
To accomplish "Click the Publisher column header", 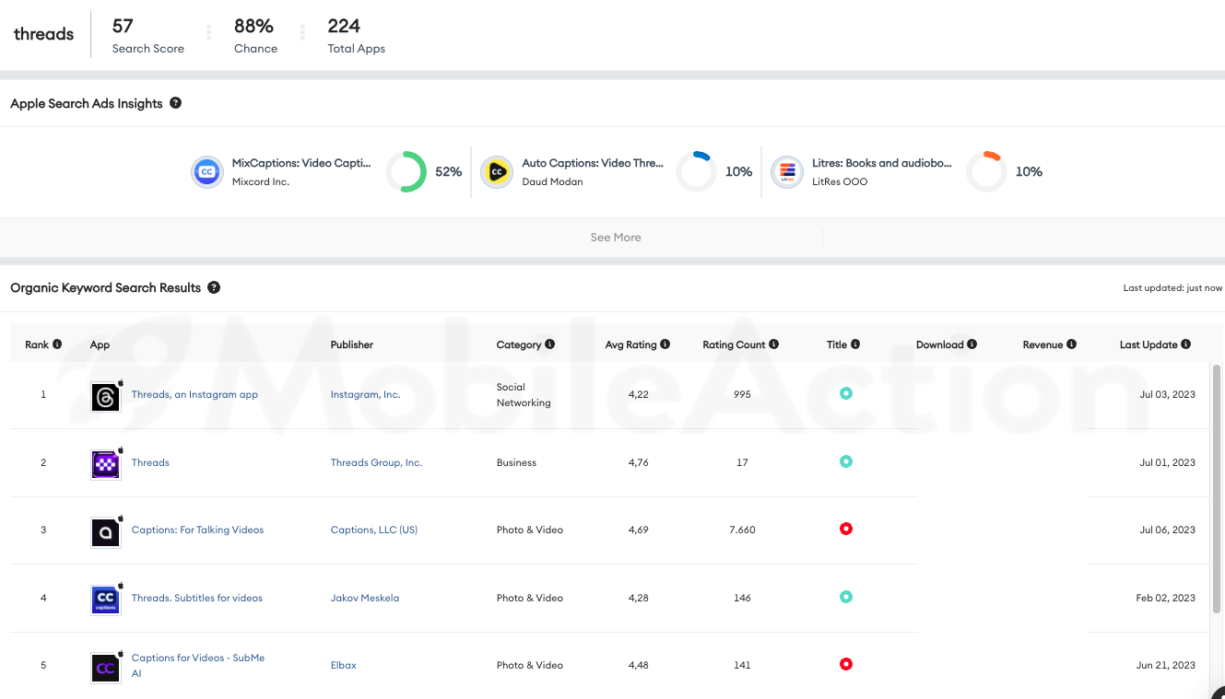I will click(x=352, y=344).
